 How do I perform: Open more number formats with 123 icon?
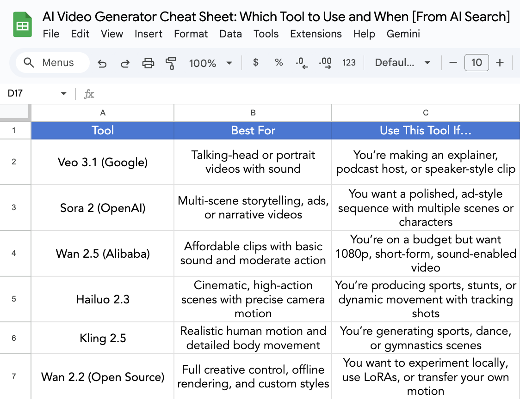click(x=349, y=62)
